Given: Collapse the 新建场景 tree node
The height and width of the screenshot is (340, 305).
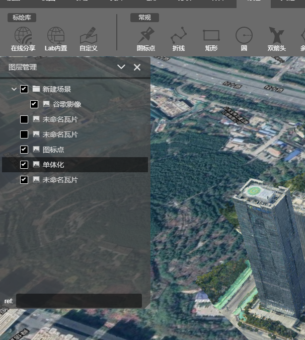Looking at the screenshot, I should click(x=14, y=89).
